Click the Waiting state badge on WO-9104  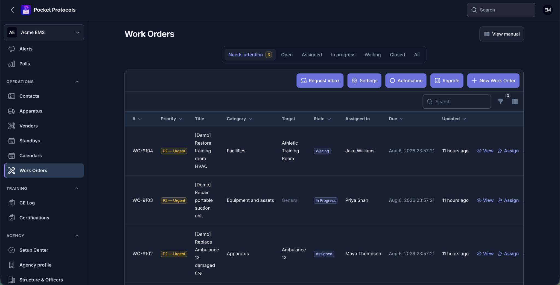[x=322, y=151]
